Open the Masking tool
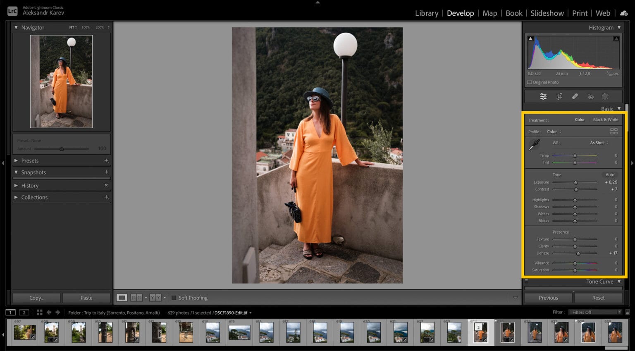635x351 pixels. point(605,96)
